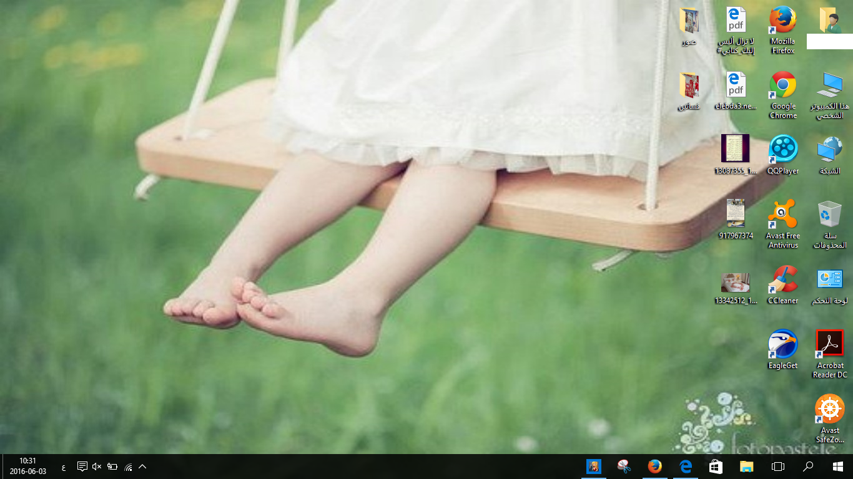Expand hidden system tray icons chevron
This screenshot has width=853, height=479.
click(142, 467)
